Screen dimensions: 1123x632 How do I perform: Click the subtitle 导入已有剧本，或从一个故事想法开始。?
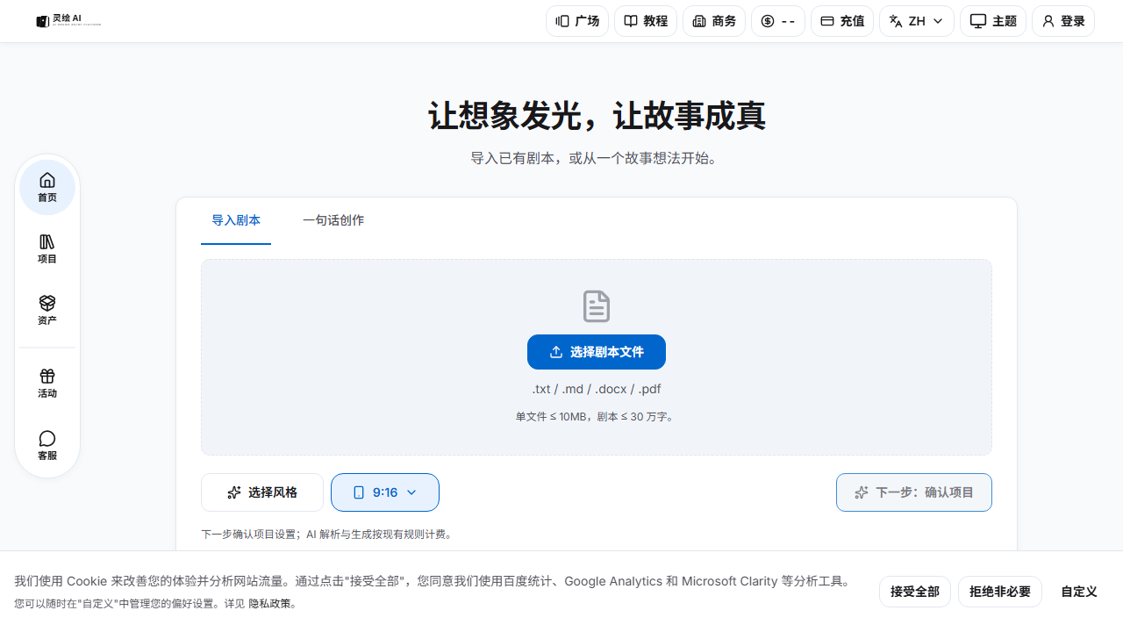(x=597, y=158)
